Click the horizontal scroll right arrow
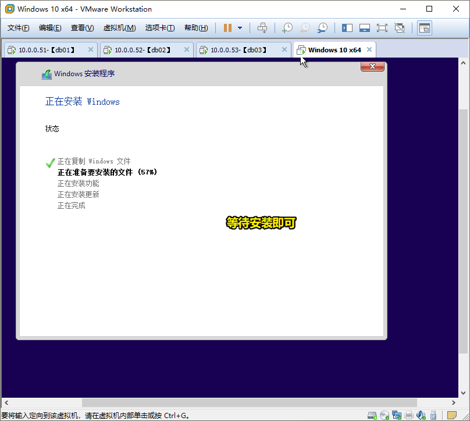470x421 pixels. tap(454, 403)
